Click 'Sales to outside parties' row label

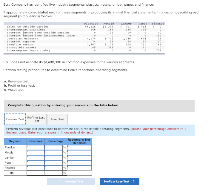click(x=28, y=27)
